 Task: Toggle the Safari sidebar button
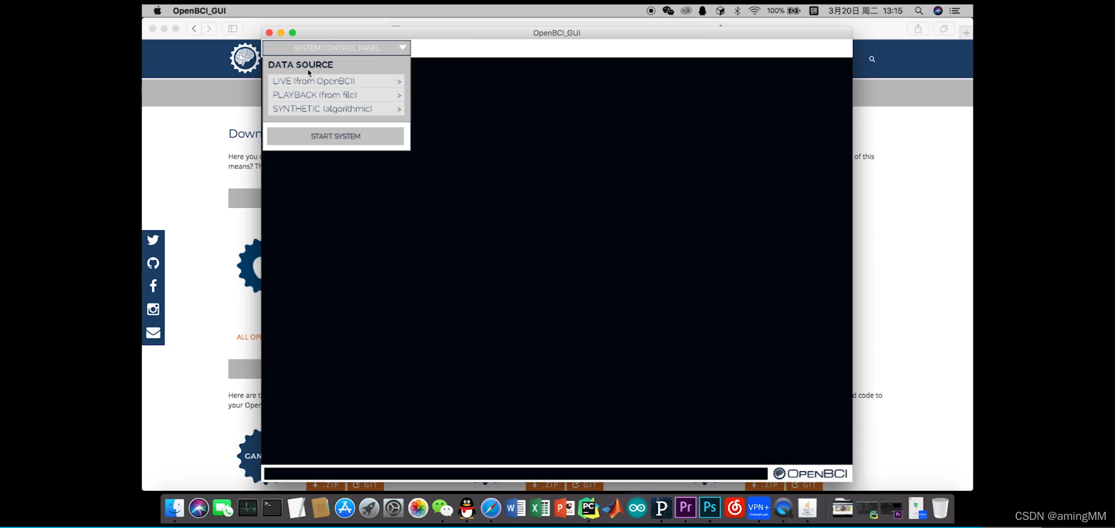tap(232, 28)
